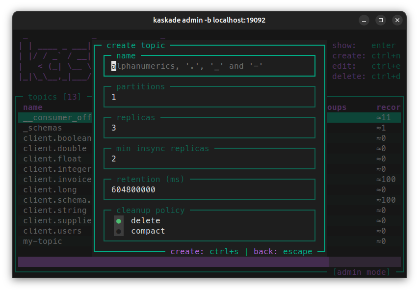The image size is (419, 292).
Task: Select the my-topic row
Action: (x=43, y=241)
